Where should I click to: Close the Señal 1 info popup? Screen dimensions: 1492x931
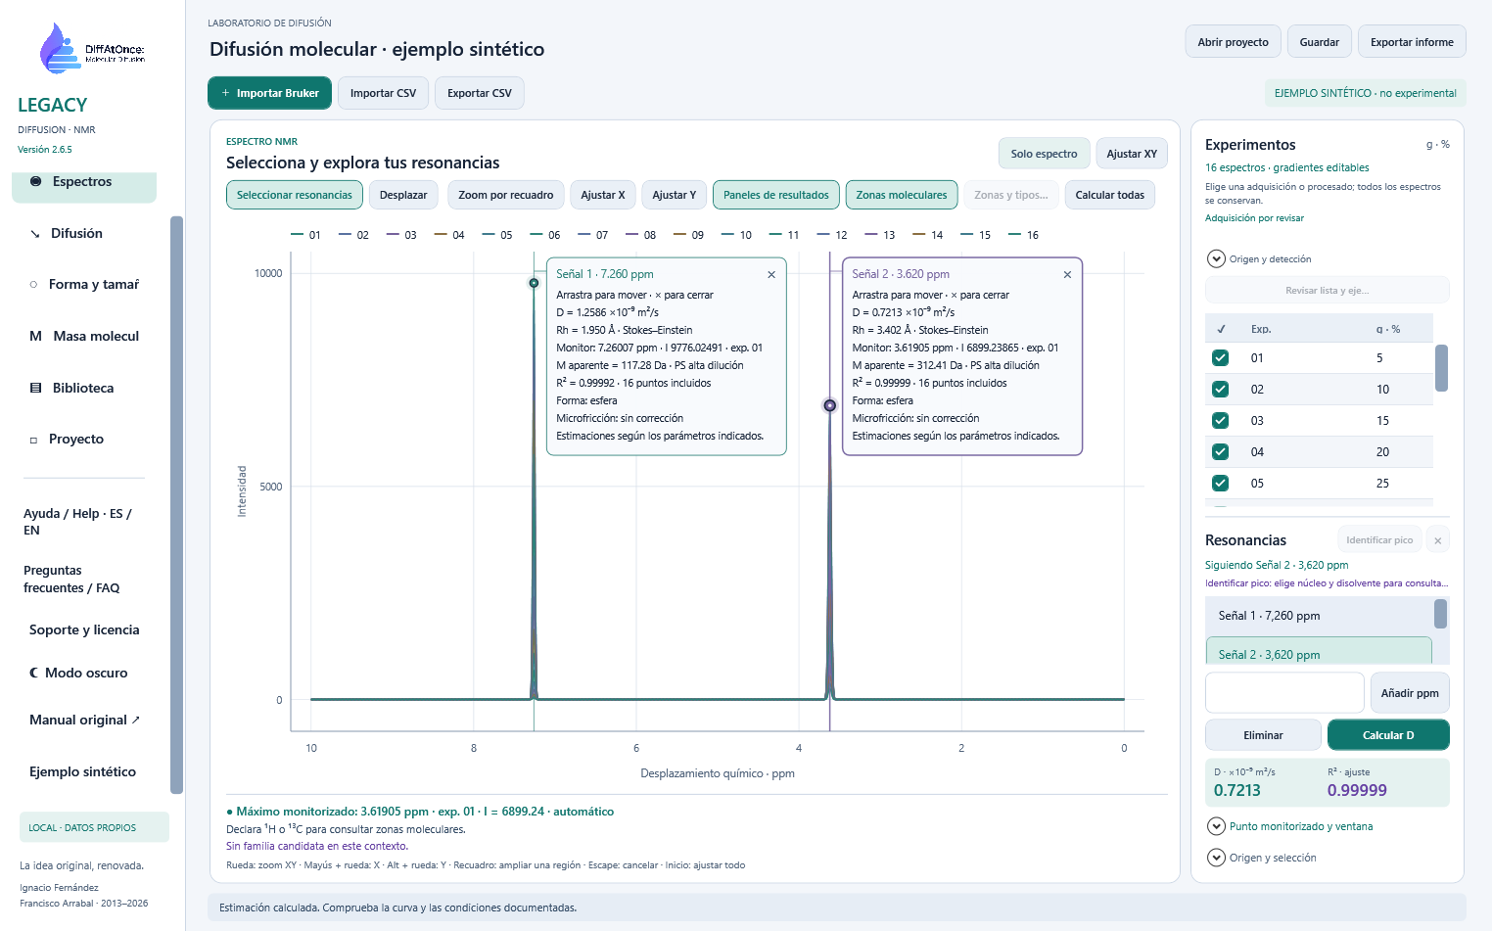click(771, 275)
